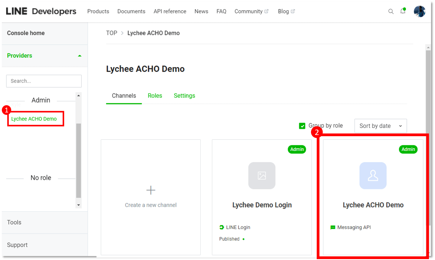Click the Admin badge on Lychee ACHO Demo card
The image size is (435, 260).
point(408,149)
